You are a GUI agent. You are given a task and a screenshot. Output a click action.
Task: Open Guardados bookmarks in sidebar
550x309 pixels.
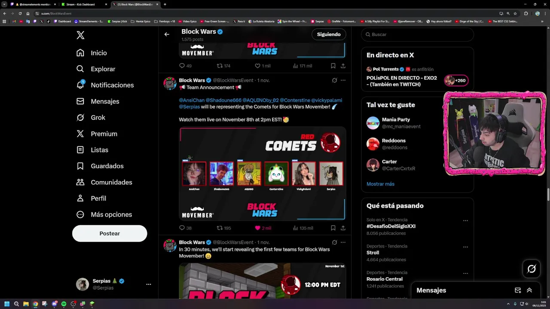point(100,166)
